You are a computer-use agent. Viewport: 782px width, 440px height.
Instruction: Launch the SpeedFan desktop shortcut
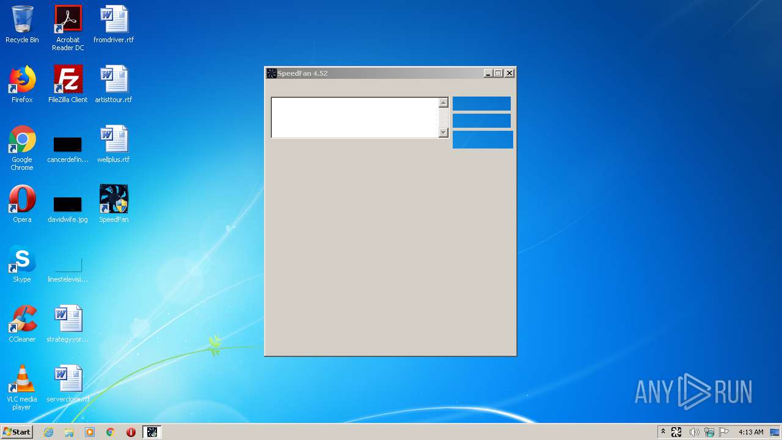pos(114,204)
